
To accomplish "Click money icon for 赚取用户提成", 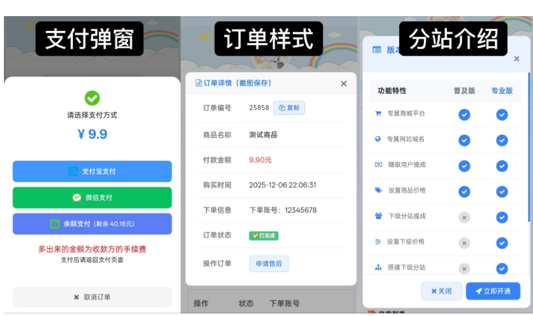I will [x=379, y=164].
